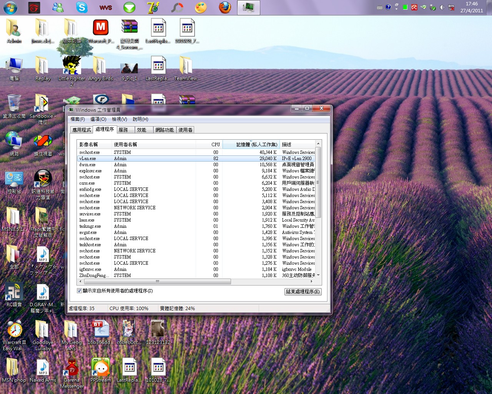Click the 結束處理程序 button

tap(303, 292)
